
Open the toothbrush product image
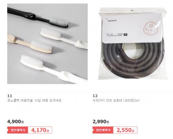tap(47, 44)
